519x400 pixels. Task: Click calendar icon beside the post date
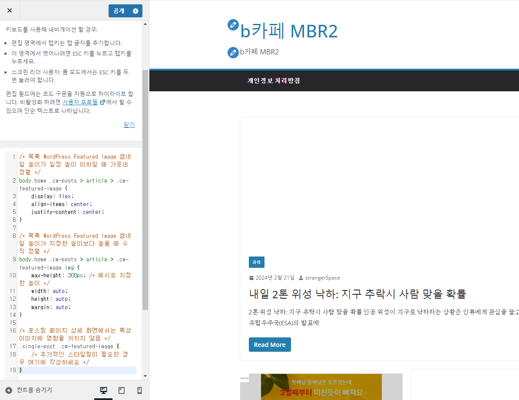point(252,277)
